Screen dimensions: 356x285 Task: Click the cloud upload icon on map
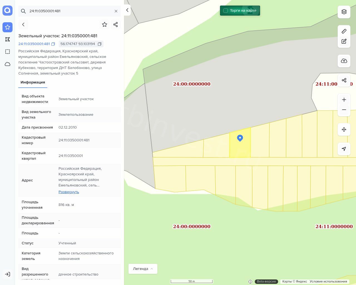point(344,61)
